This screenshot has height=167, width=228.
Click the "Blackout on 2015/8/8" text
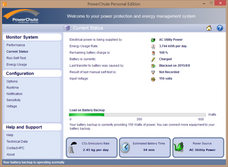click(174, 66)
